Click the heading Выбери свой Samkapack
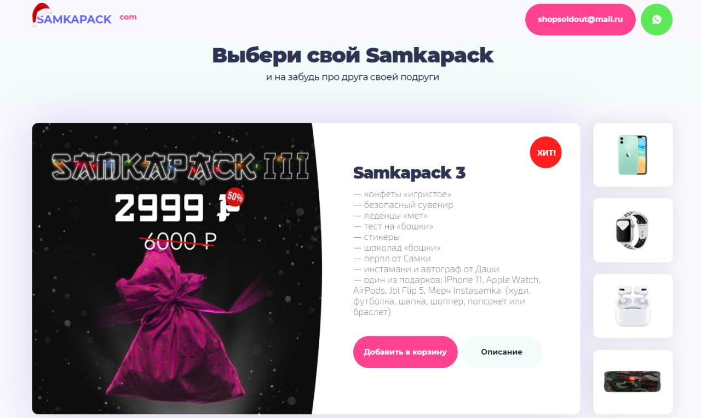This screenshot has height=418, width=701. 353,55
